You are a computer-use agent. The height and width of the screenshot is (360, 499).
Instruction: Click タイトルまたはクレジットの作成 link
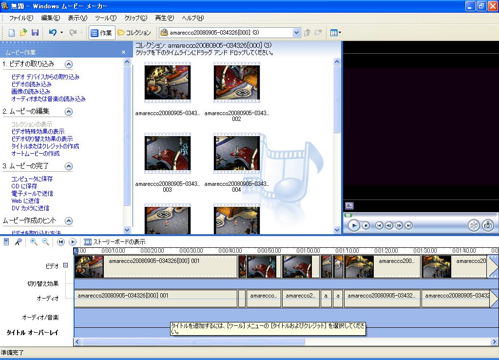coord(45,146)
